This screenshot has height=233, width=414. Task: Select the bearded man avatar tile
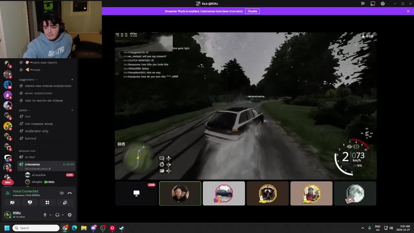pos(311,194)
